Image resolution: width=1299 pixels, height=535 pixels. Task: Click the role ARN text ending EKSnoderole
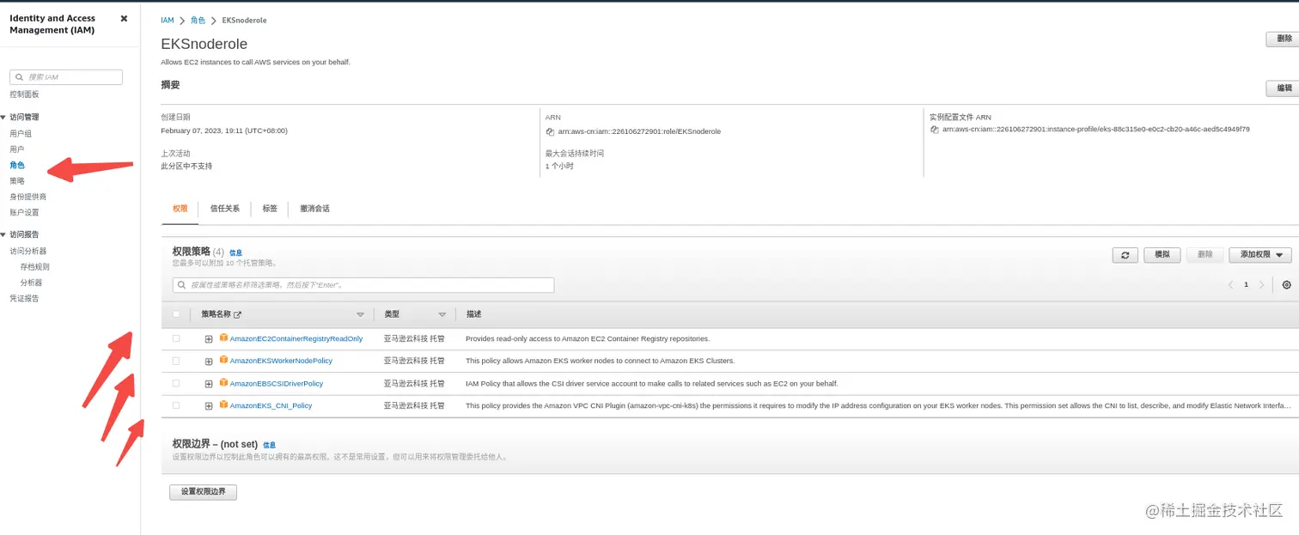coord(639,131)
